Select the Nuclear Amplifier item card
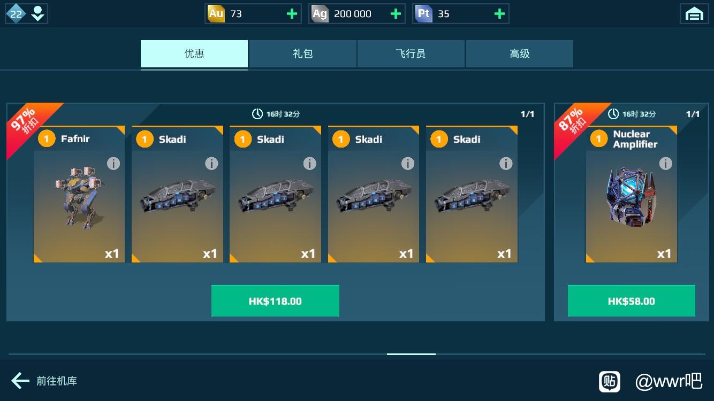Viewport: 714px width, 401px height. [632, 195]
